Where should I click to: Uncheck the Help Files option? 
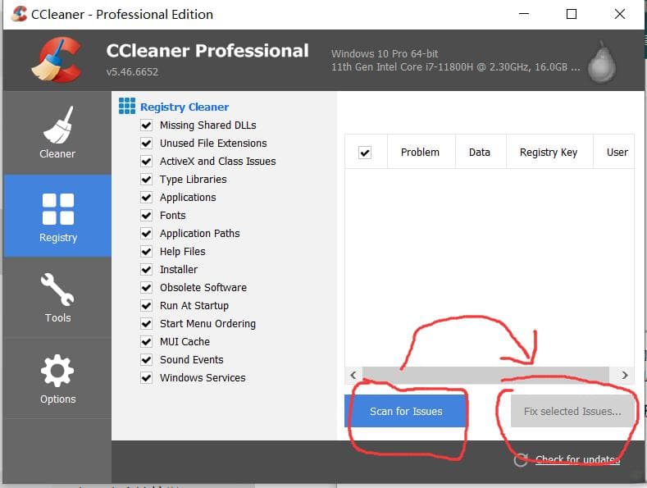click(x=146, y=252)
